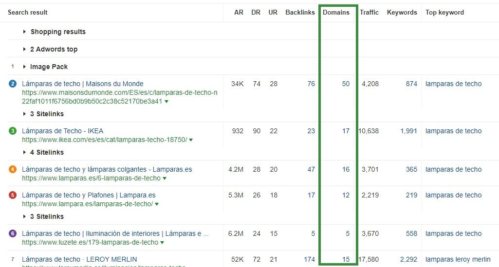This screenshot has width=499, height=267.
Task: Open dropdown arrow beside lamparas.es URL
Action: [165, 178]
